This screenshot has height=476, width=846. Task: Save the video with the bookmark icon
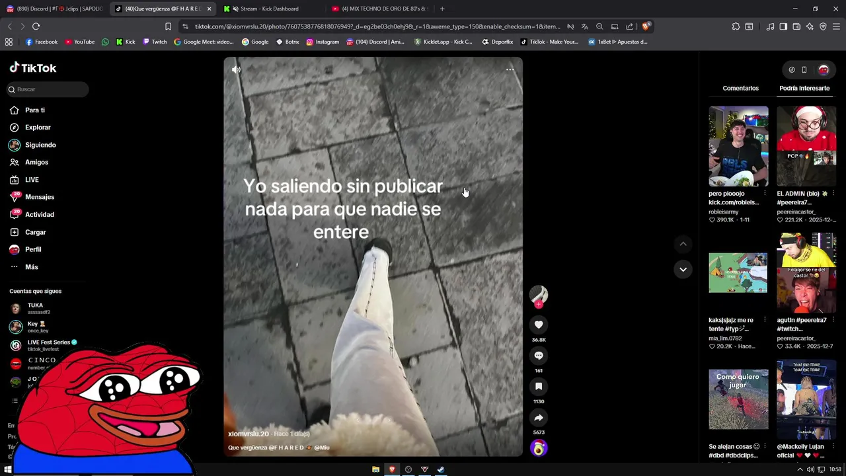[539, 387]
